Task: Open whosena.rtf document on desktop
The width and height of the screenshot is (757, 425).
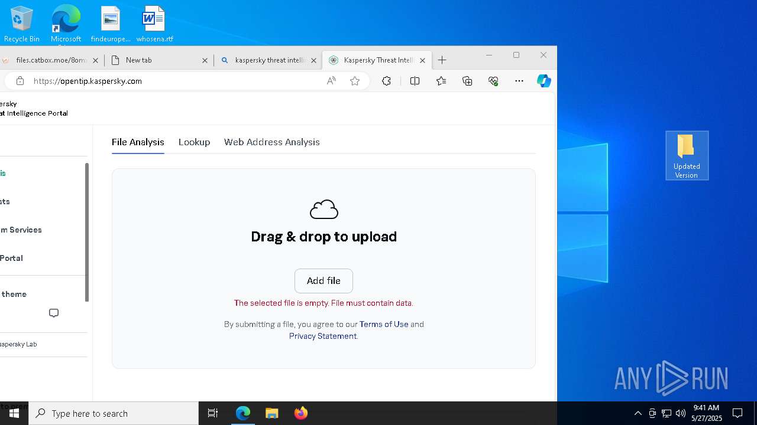Action: [x=154, y=24]
